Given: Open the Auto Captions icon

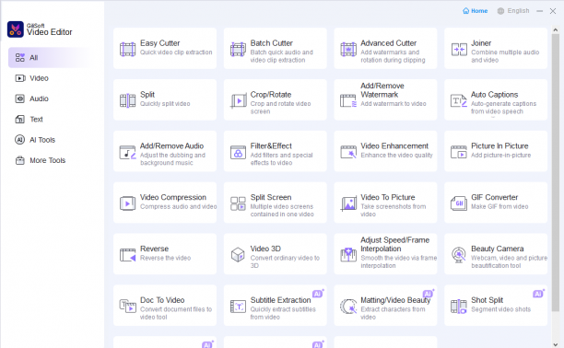Looking at the screenshot, I should pyautogui.click(x=459, y=100).
